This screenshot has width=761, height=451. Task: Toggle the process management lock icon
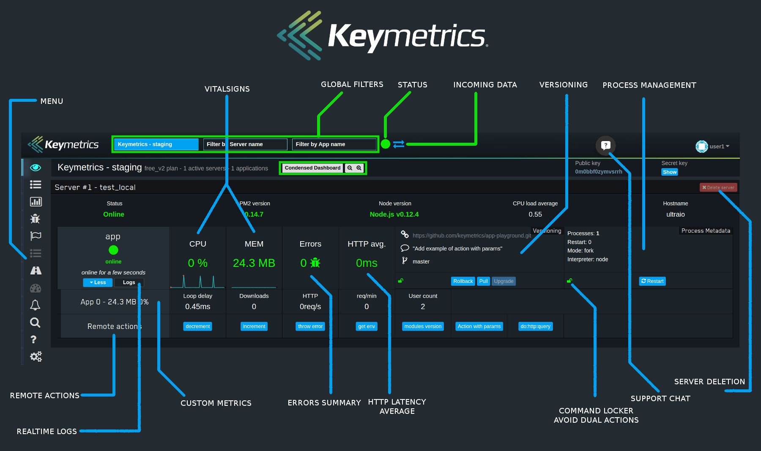[569, 281]
